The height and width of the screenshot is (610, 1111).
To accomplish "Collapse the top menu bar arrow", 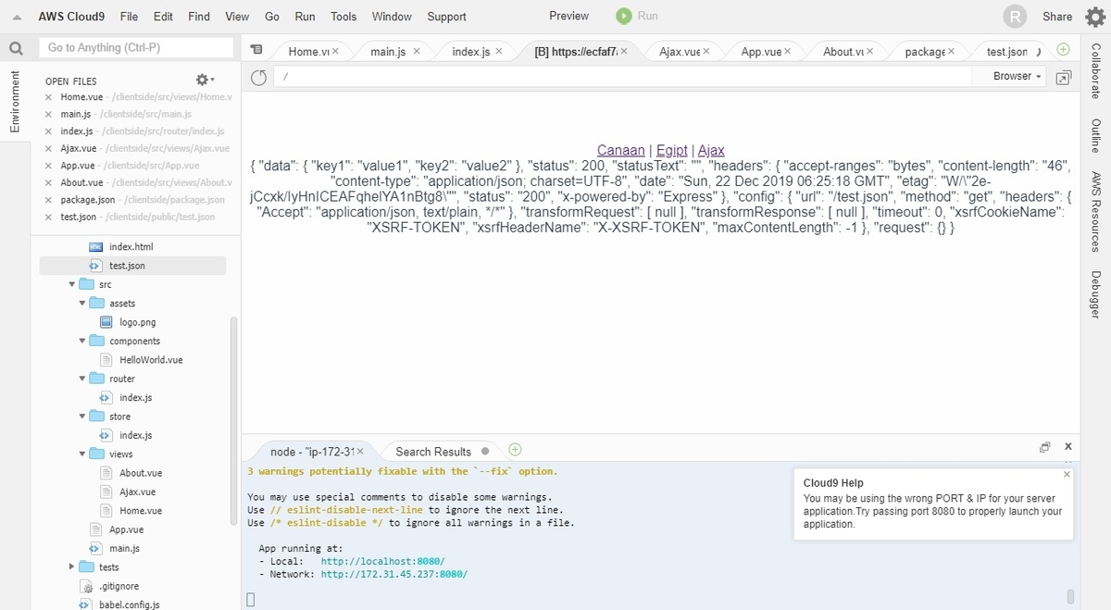I will pos(17,17).
